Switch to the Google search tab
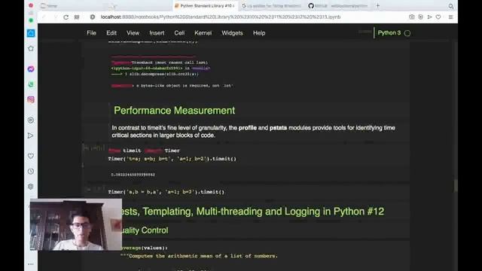Viewport: 482px width, 271px height. (x=271, y=6)
